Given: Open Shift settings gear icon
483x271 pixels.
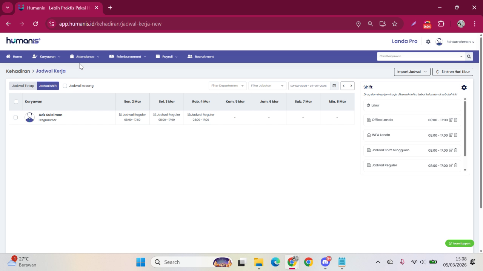Looking at the screenshot, I should pyautogui.click(x=464, y=87).
